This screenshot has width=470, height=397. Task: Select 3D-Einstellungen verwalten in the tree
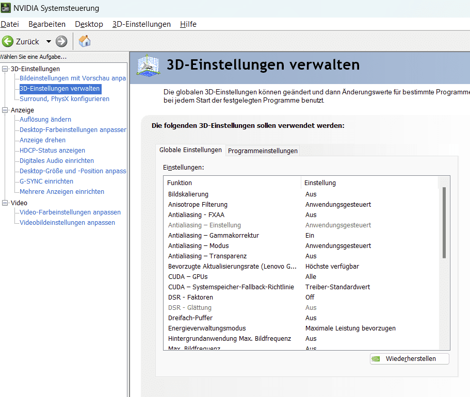60,89
